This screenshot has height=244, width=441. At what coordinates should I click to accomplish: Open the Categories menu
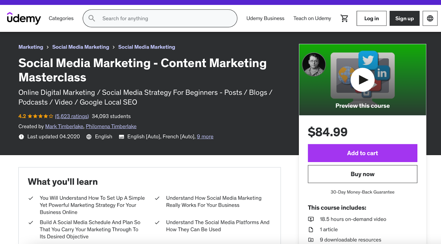[x=61, y=18]
